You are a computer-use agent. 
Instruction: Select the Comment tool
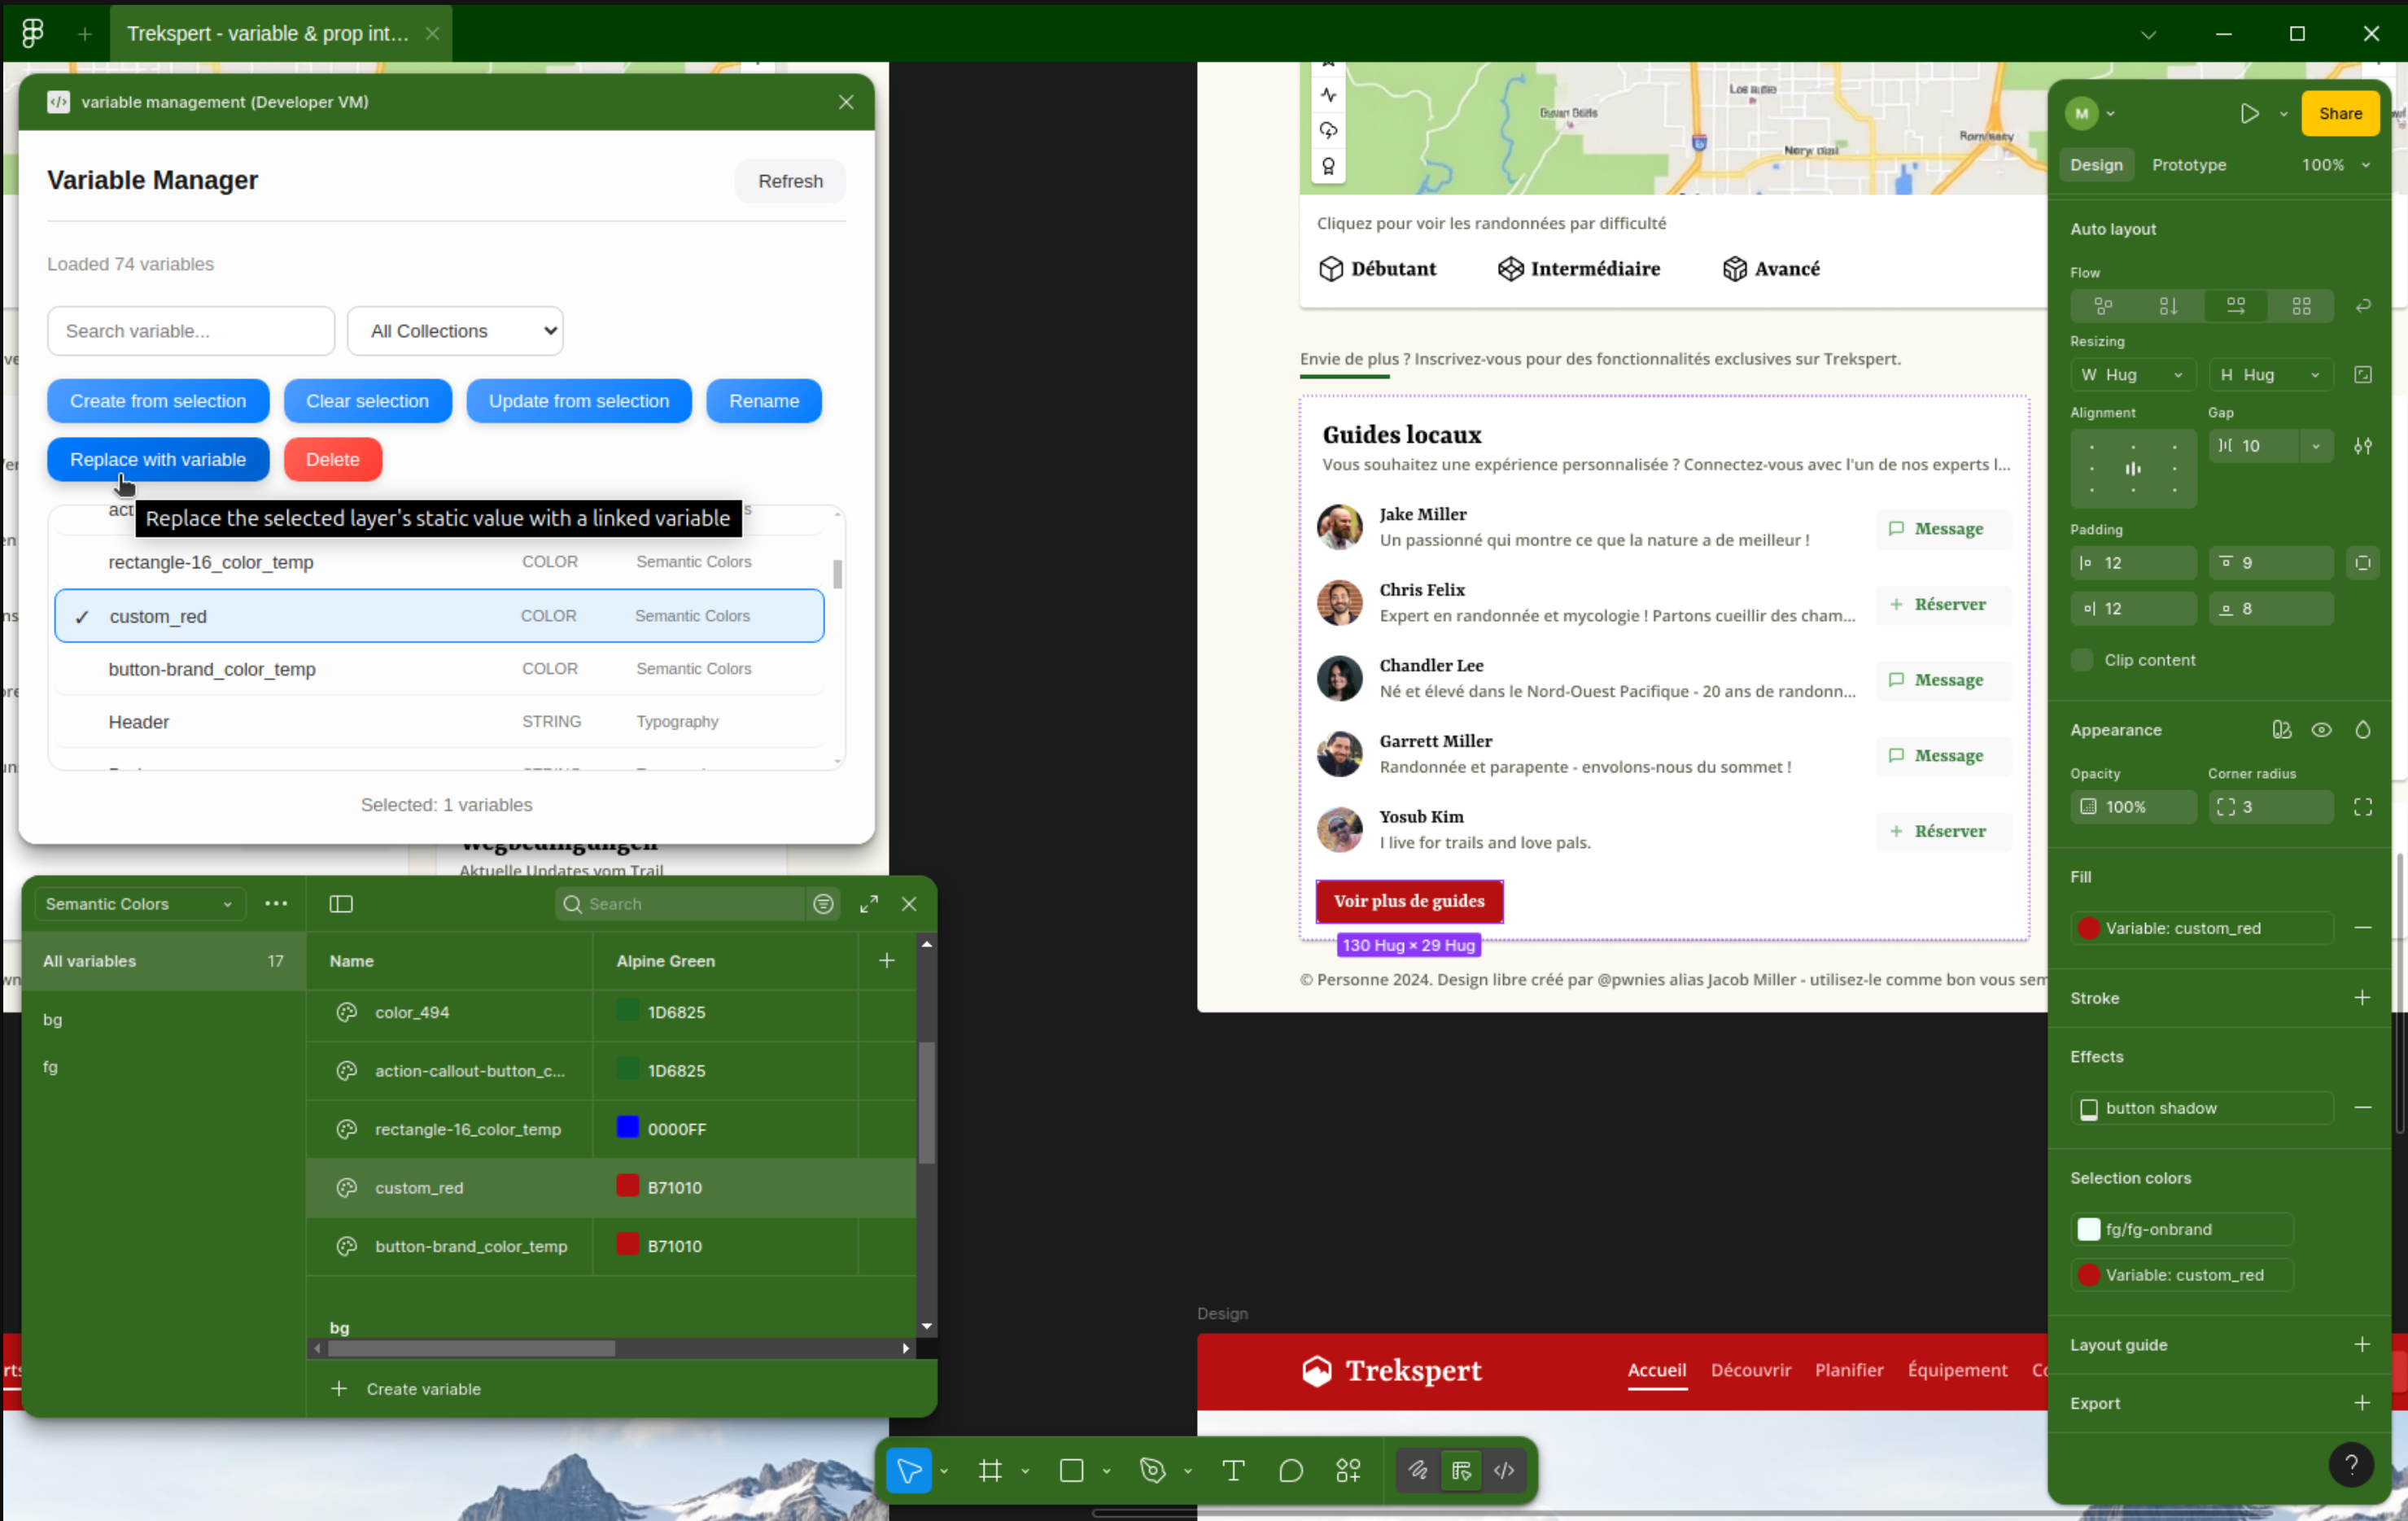point(1291,1470)
